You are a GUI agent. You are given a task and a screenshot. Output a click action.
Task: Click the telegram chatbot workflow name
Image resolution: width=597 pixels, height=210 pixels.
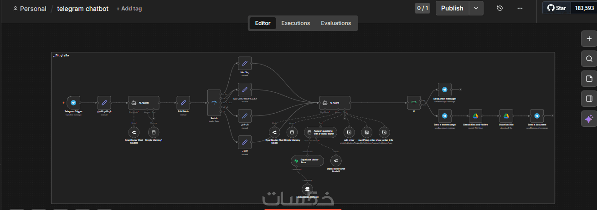(x=83, y=9)
